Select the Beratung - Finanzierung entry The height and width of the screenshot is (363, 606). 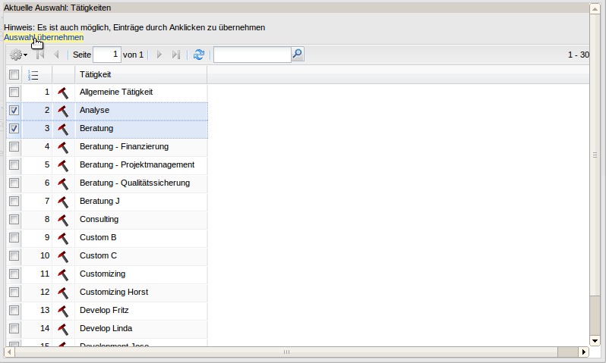[x=124, y=146]
